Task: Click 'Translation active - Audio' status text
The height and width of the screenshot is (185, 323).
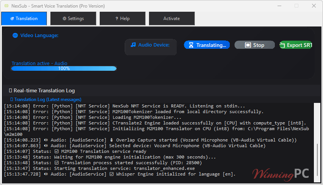Action: click(39, 63)
